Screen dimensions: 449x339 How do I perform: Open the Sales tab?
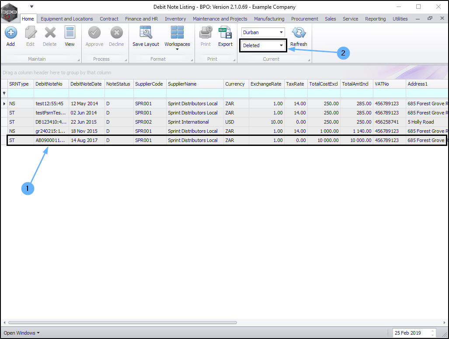pos(331,19)
